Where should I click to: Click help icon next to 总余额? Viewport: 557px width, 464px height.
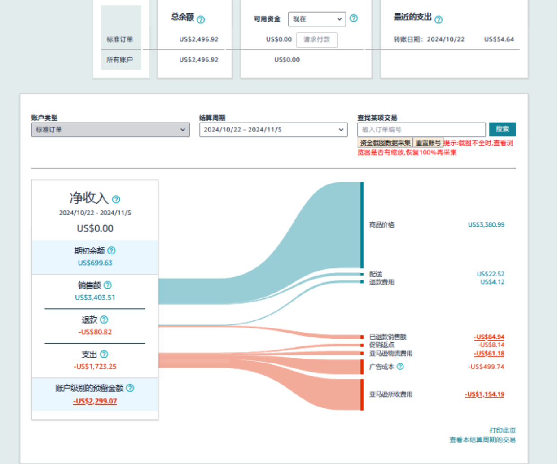click(x=201, y=19)
